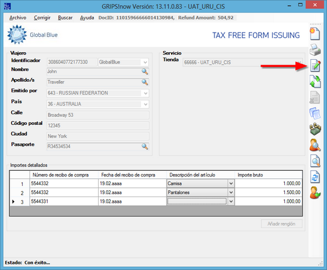This screenshot has width=327, height=270.
Task: Click the Descripción del artículo column header
Action: pos(201,175)
